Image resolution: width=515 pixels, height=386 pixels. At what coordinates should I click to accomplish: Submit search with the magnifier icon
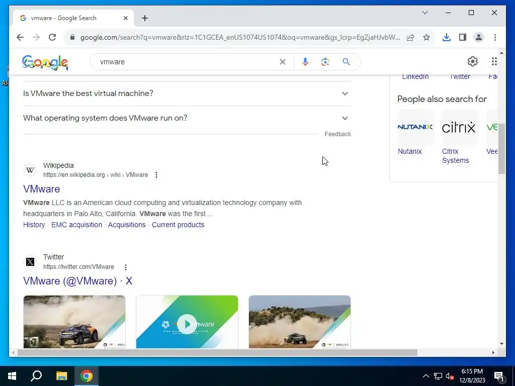click(x=346, y=62)
